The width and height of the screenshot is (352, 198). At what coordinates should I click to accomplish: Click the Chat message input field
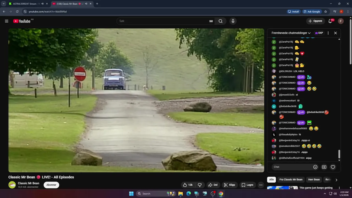(x=291, y=167)
